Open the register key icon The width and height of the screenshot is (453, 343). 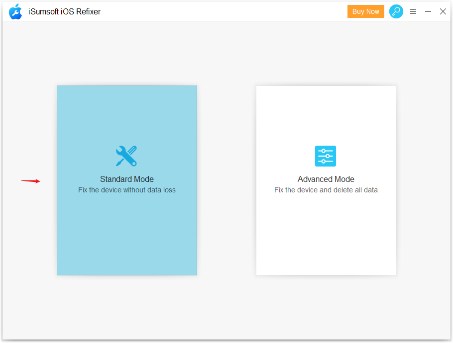[x=396, y=11]
